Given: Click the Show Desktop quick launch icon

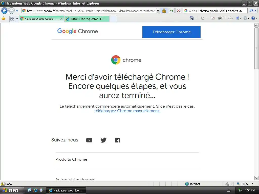Looking at the screenshot, I should pos(29,190).
